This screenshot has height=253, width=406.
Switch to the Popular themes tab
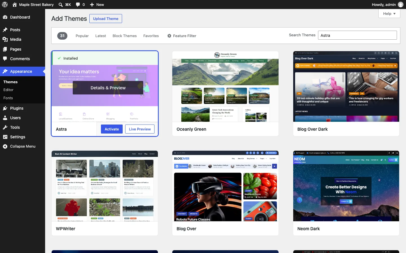click(x=82, y=36)
